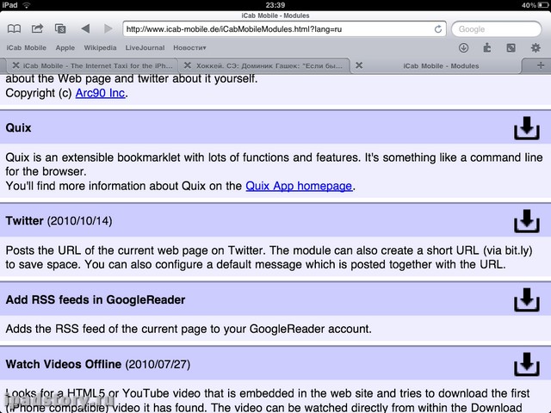
Task: Open the LiveJournal bookmark
Action: tap(145, 48)
